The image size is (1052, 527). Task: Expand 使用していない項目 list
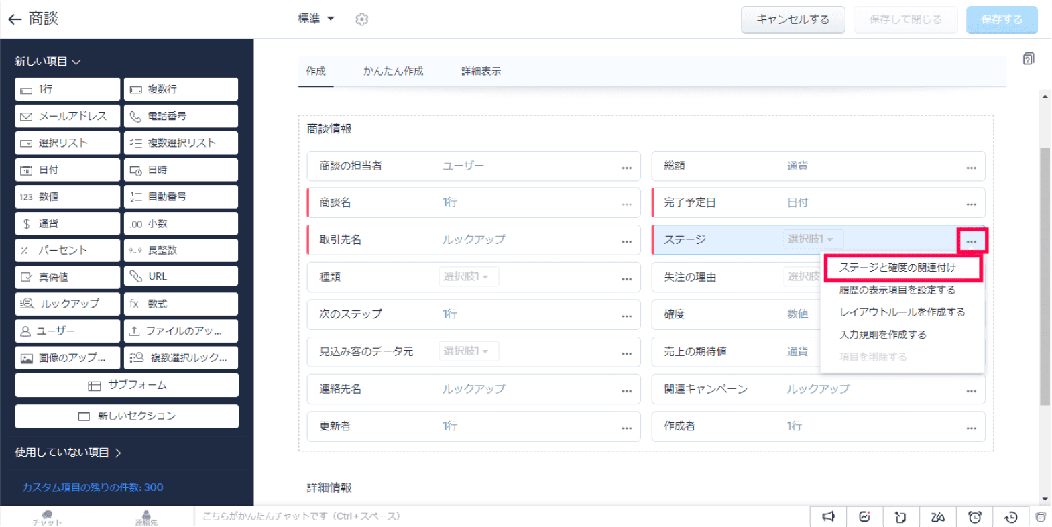(68, 453)
